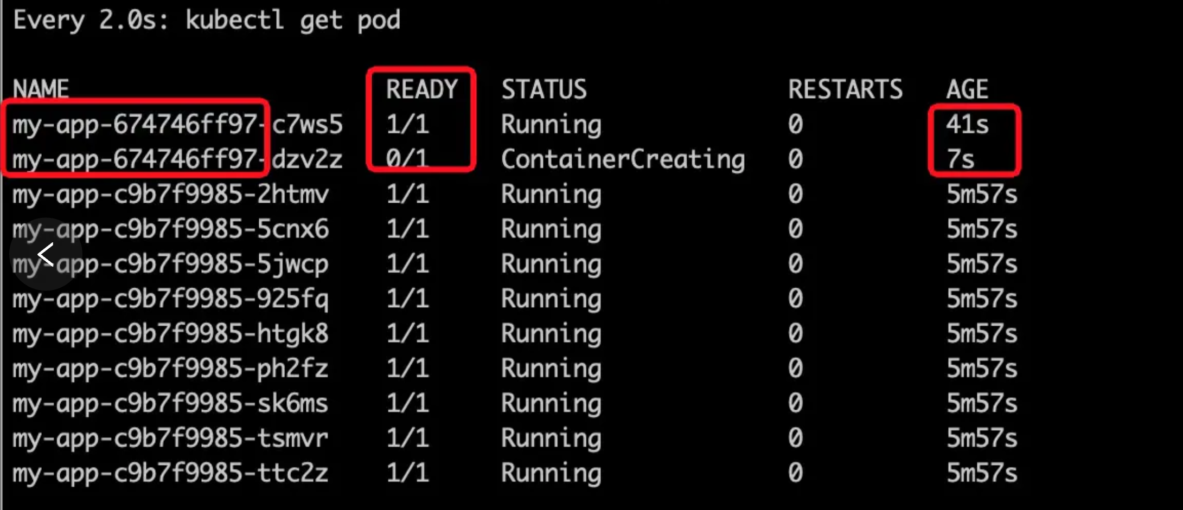This screenshot has width=1183, height=510.
Task: Select pod my-app-c9b7f9985-sk6ms
Action: [170, 403]
